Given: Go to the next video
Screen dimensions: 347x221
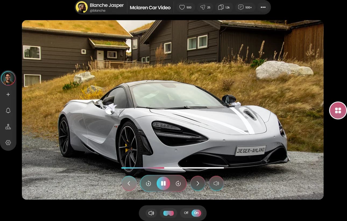Looking at the screenshot, I should 198,183.
